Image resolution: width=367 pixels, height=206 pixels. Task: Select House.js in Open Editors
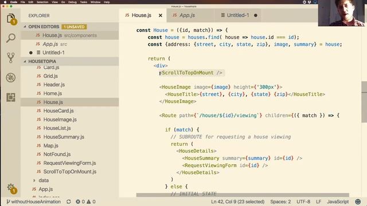pyautogui.click(x=70, y=35)
